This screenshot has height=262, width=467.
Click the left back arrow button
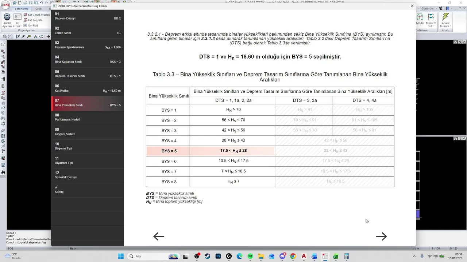click(x=158, y=237)
